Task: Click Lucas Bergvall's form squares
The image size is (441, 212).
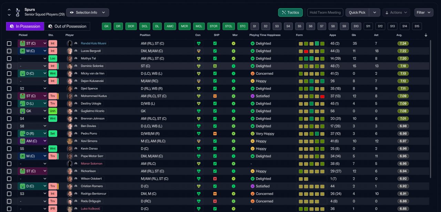Action: click(x=311, y=51)
